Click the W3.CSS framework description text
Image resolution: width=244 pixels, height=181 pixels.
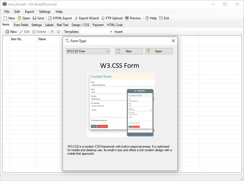pos(119,150)
